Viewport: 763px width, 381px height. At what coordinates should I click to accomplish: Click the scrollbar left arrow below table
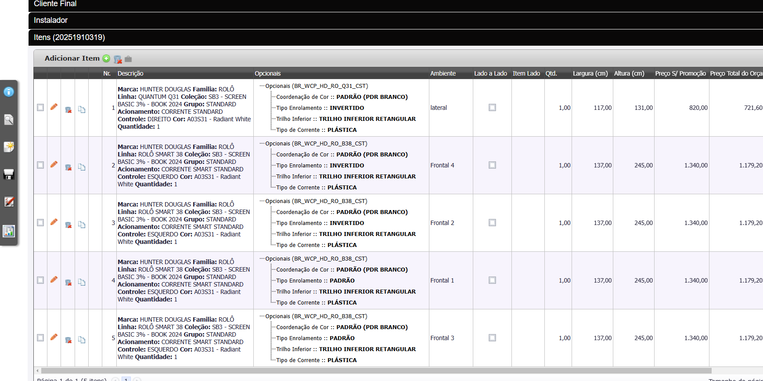tap(37, 370)
